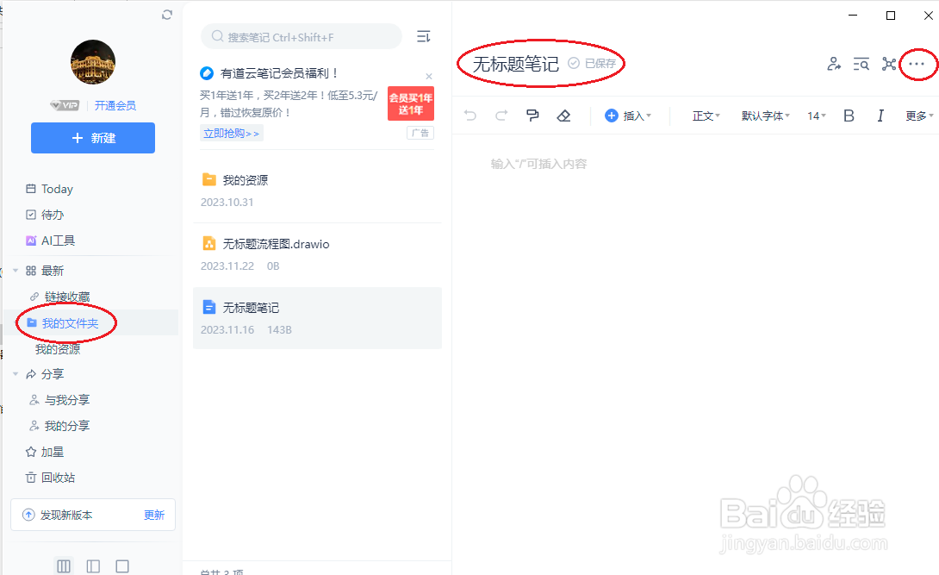Click 更新 to update the version

pyautogui.click(x=154, y=516)
